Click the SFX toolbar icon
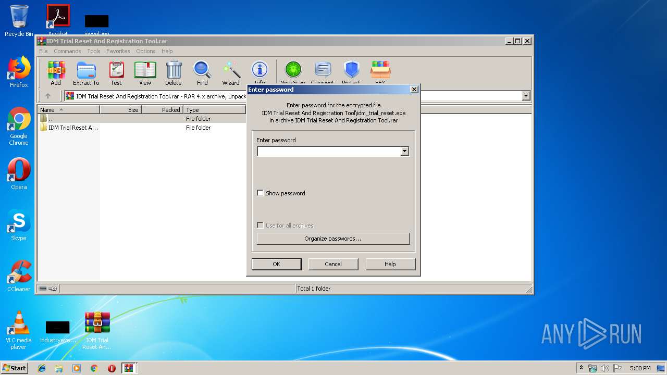 [x=380, y=72]
